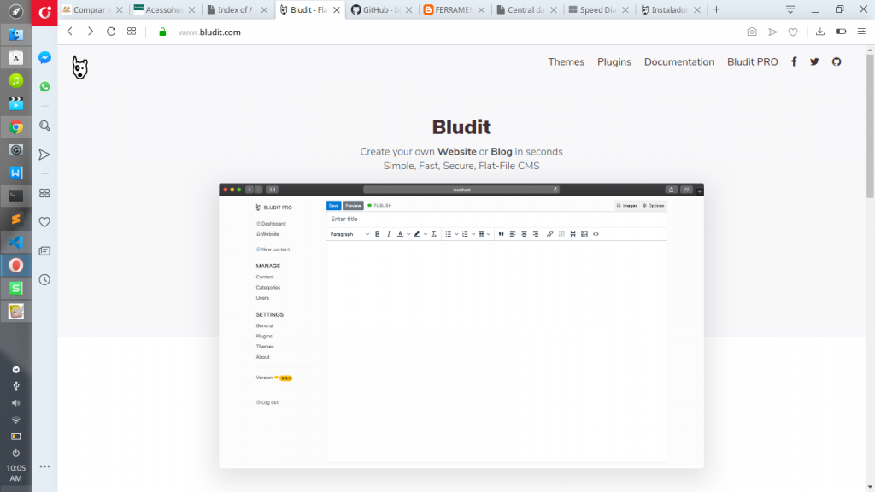875x492 pixels.
Task: Click the battery saver icon in toolbar
Action: point(841,32)
